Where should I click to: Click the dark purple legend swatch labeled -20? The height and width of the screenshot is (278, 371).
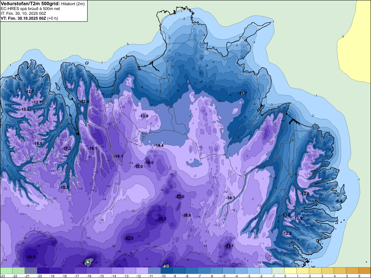(43, 271)
